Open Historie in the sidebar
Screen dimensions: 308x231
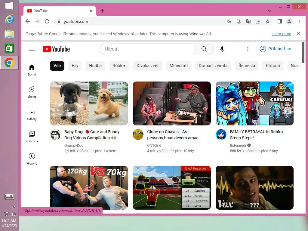[32, 159]
